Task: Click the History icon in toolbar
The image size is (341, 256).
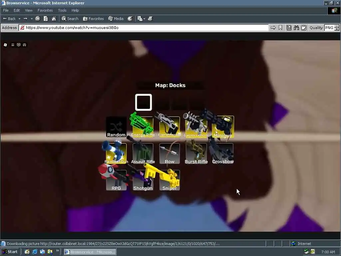Action: tap(130, 19)
